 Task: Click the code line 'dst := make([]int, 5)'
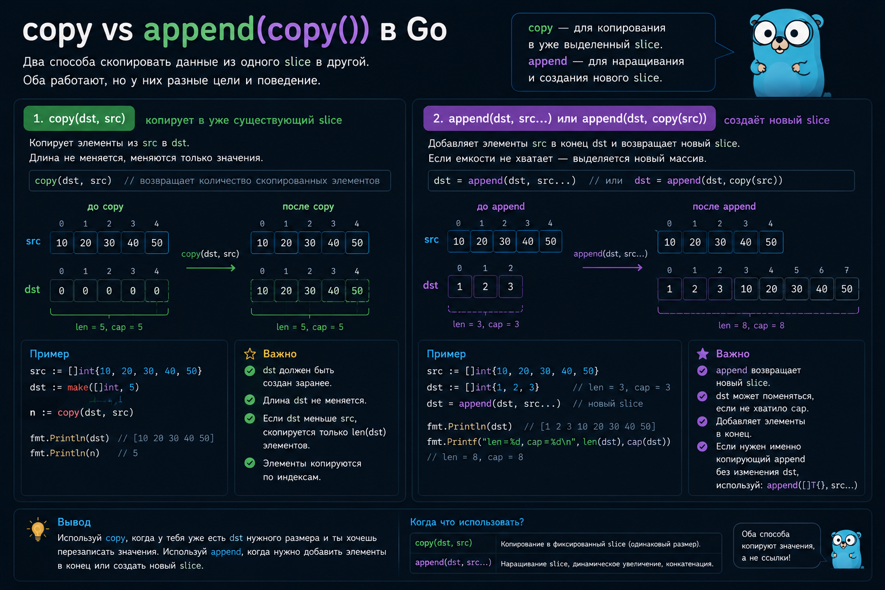click(x=84, y=387)
